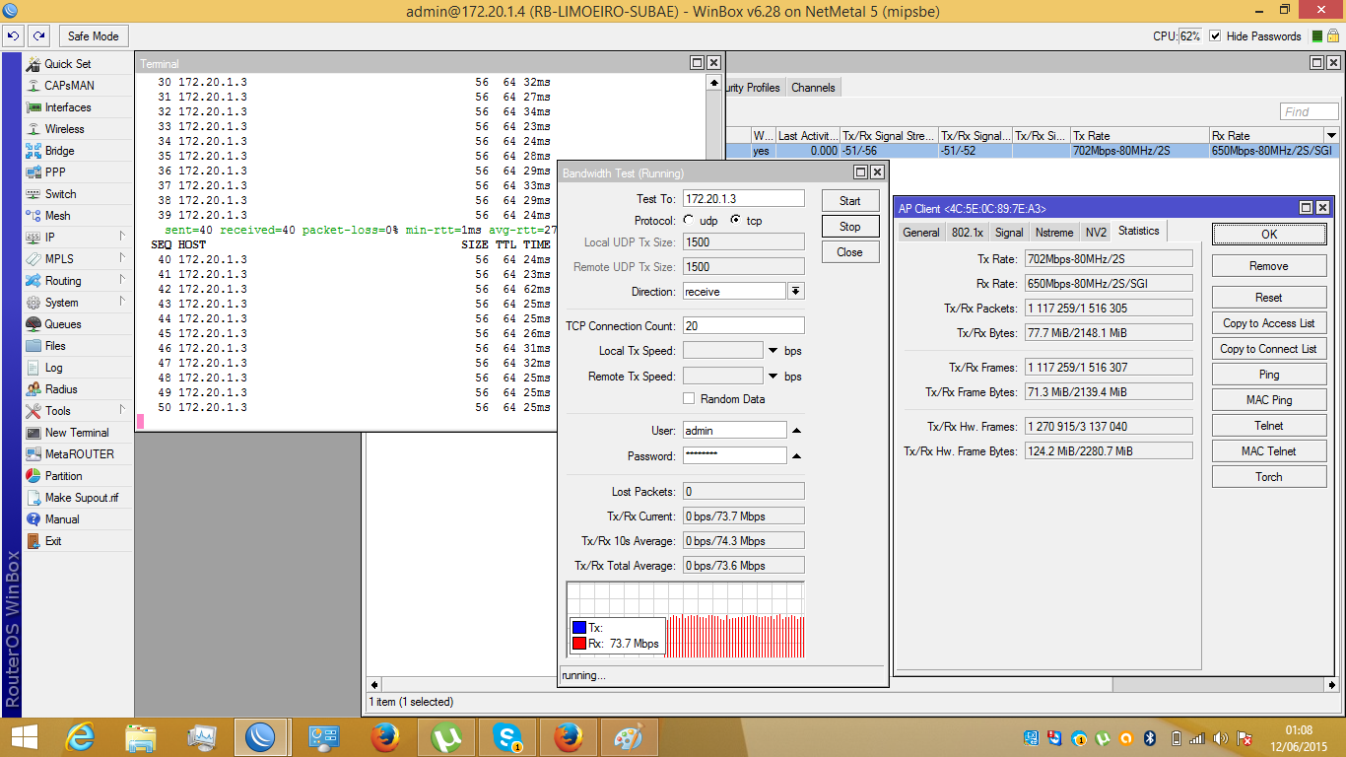Click the Undo arrow icon in toolbar
Image resolution: width=1346 pixels, height=757 pixels.
pos(13,36)
